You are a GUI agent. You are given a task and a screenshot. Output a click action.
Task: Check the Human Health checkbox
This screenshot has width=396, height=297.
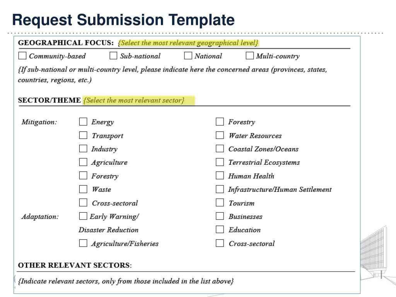pos(220,176)
